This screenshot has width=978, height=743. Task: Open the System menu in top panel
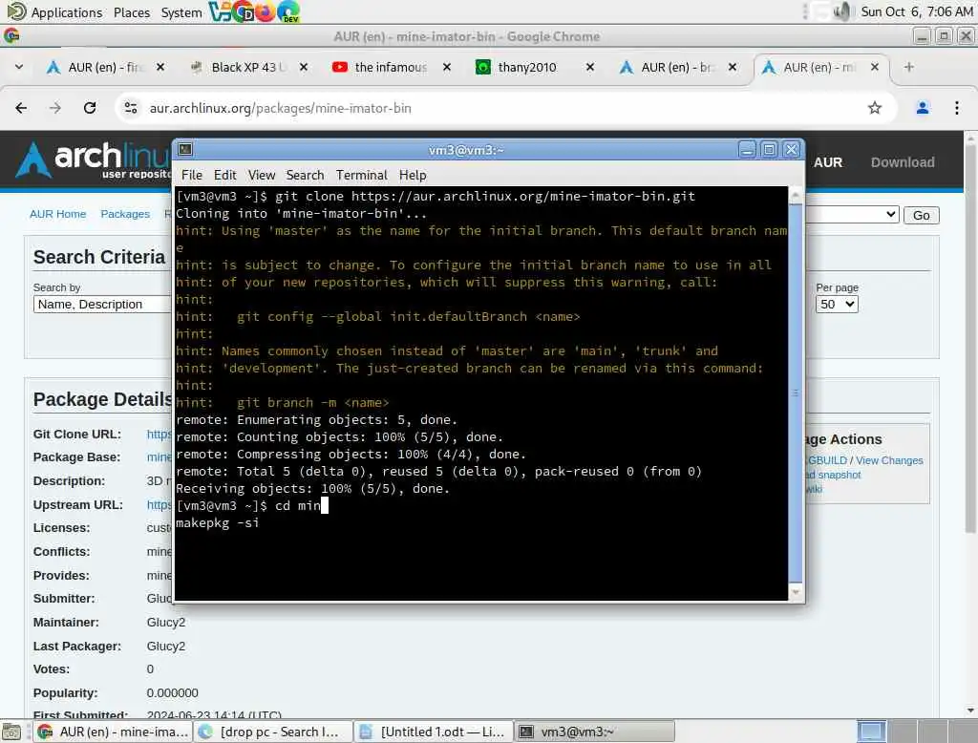click(181, 11)
